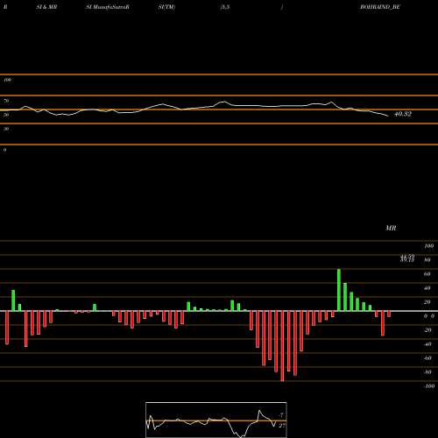Click the MR axis label -20
The image size is (438, 438).
427,330
